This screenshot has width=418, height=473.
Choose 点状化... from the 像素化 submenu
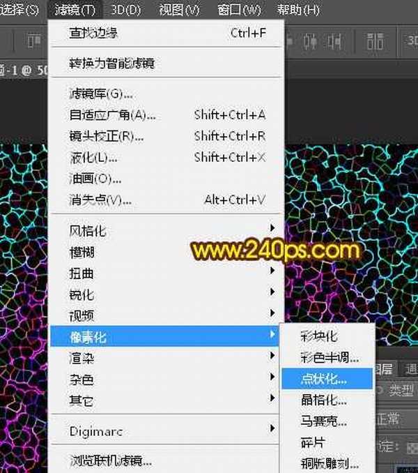pos(323,379)
